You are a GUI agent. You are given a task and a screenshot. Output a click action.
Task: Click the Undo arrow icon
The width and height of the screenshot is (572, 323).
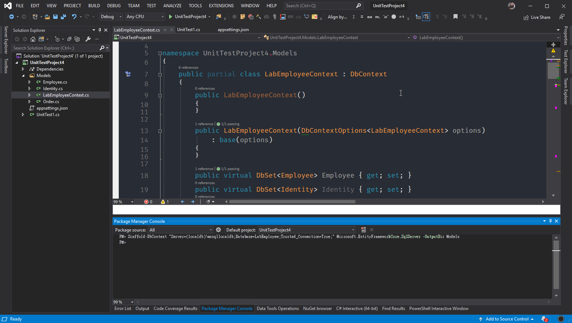[74, 17]
